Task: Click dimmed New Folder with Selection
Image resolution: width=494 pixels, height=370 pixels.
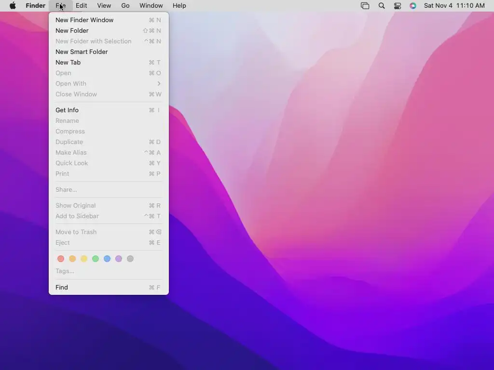Action: (x=109, y=41)
